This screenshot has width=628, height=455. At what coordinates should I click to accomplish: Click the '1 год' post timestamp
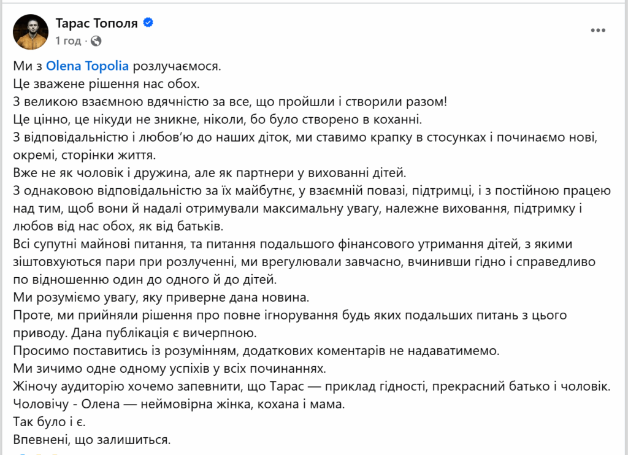click(68, 41)
